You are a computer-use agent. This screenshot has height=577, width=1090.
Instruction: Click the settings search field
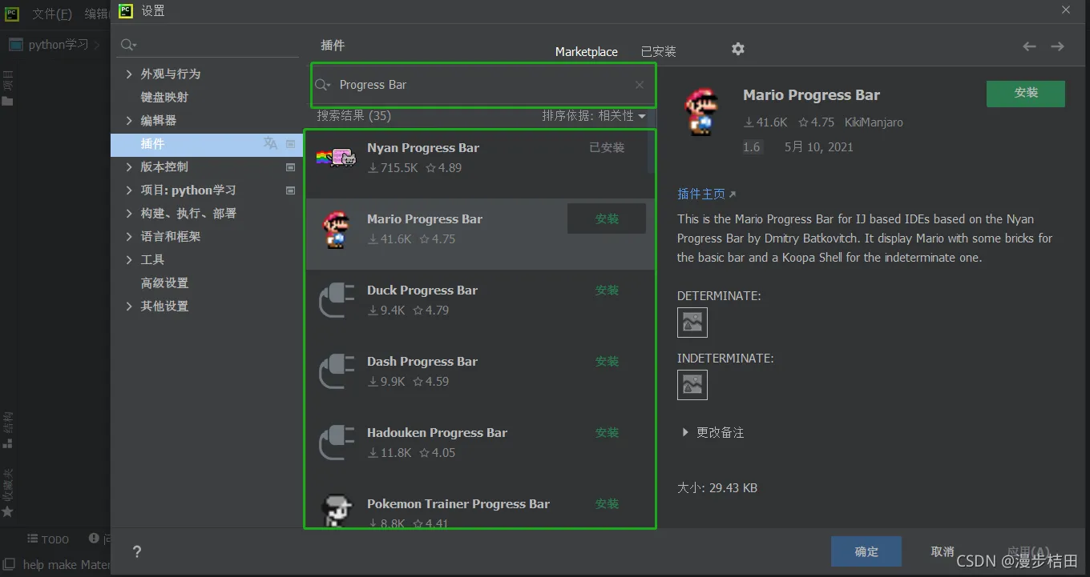(x=208, y=45)
